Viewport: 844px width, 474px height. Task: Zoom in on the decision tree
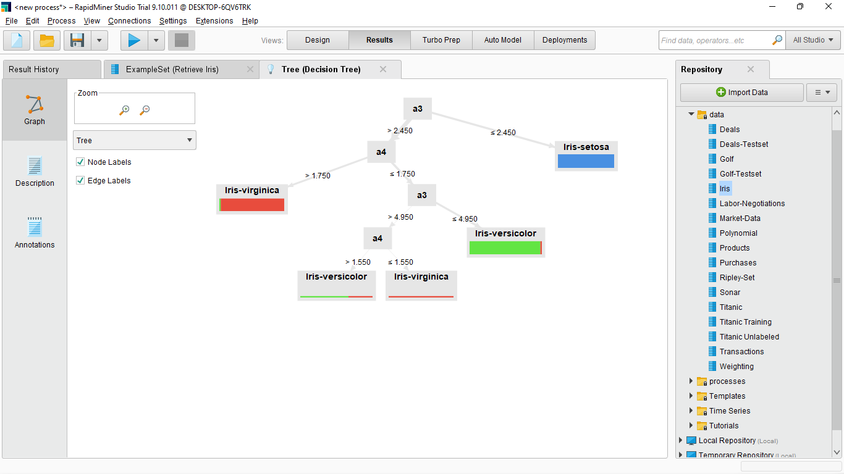click(124, 109)
